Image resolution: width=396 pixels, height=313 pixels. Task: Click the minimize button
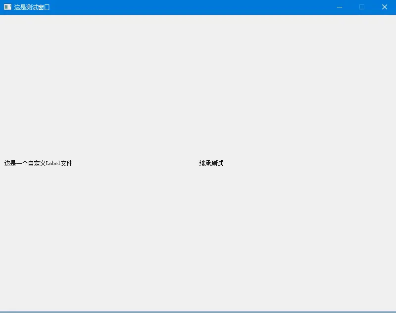pyautogui.click(x=339, y=7)
